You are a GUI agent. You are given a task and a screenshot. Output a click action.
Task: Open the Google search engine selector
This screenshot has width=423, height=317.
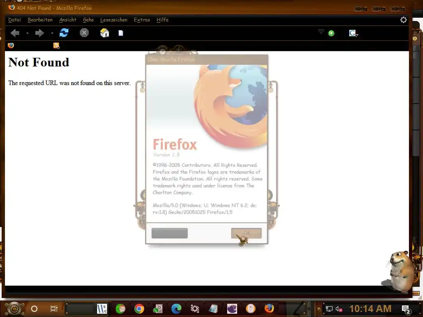pyautogui.click(x=353, y=33)
